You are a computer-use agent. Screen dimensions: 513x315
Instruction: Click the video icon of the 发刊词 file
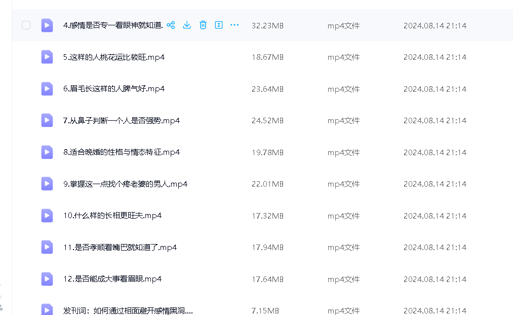[47, 309]
